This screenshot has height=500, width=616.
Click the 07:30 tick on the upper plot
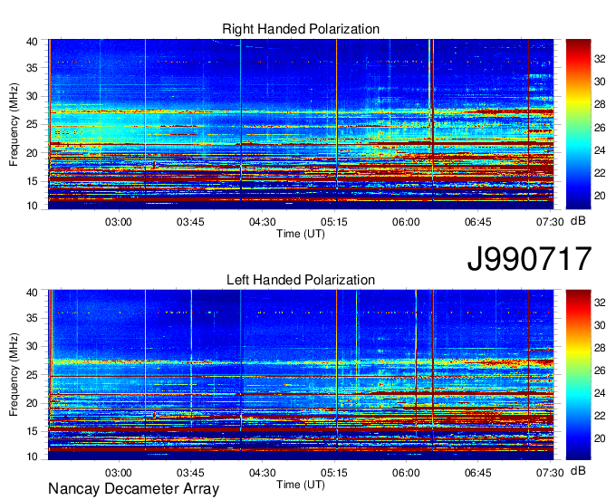click(550, 222)
